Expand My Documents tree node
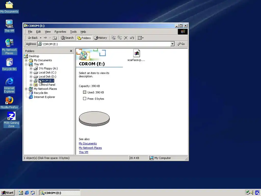Viewport: 261px width, 196px height. coord(26,60)
